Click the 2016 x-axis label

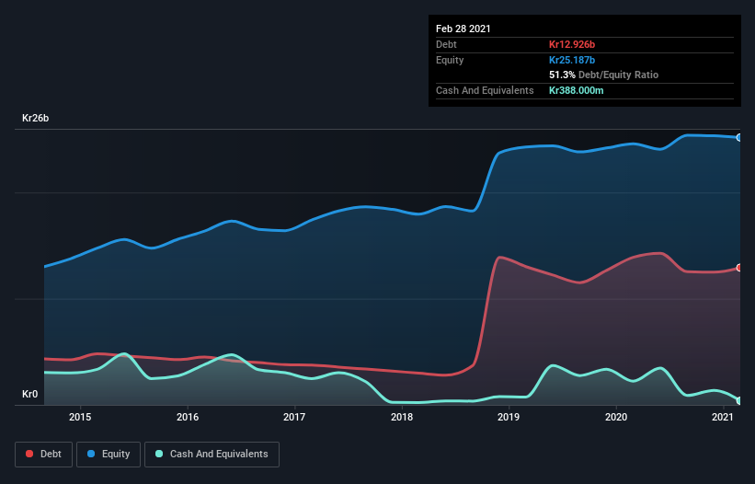(188, 417)
